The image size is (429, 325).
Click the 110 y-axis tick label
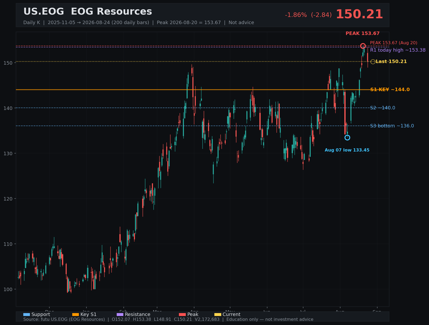pyautogui.click(x=8, y=244)
